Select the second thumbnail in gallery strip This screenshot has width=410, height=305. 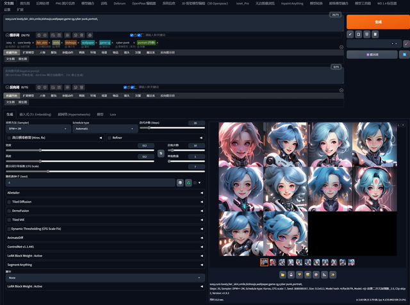(274, 261)
